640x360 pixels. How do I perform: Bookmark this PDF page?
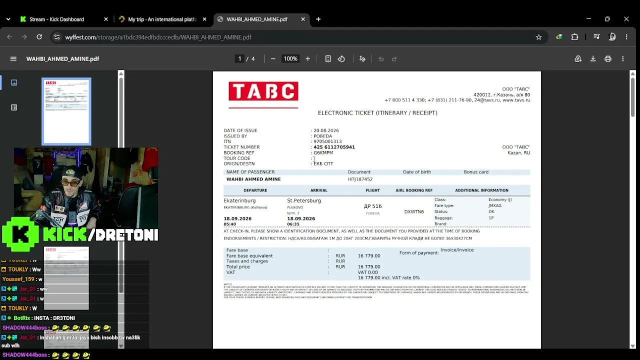click(538, 37)
